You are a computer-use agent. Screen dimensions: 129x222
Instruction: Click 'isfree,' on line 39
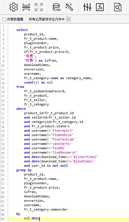(x=31, y=192)
